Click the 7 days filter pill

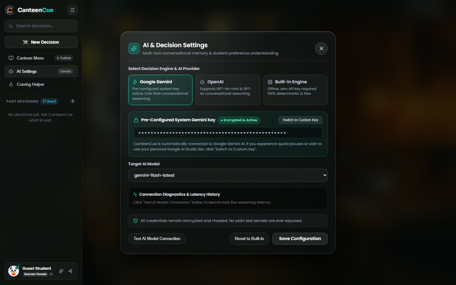click(49, 101)
